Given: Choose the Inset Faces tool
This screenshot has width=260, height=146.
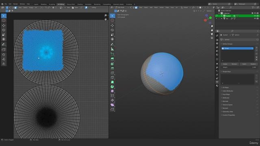Looking at the screenshot, I should (x=113, y=64).
